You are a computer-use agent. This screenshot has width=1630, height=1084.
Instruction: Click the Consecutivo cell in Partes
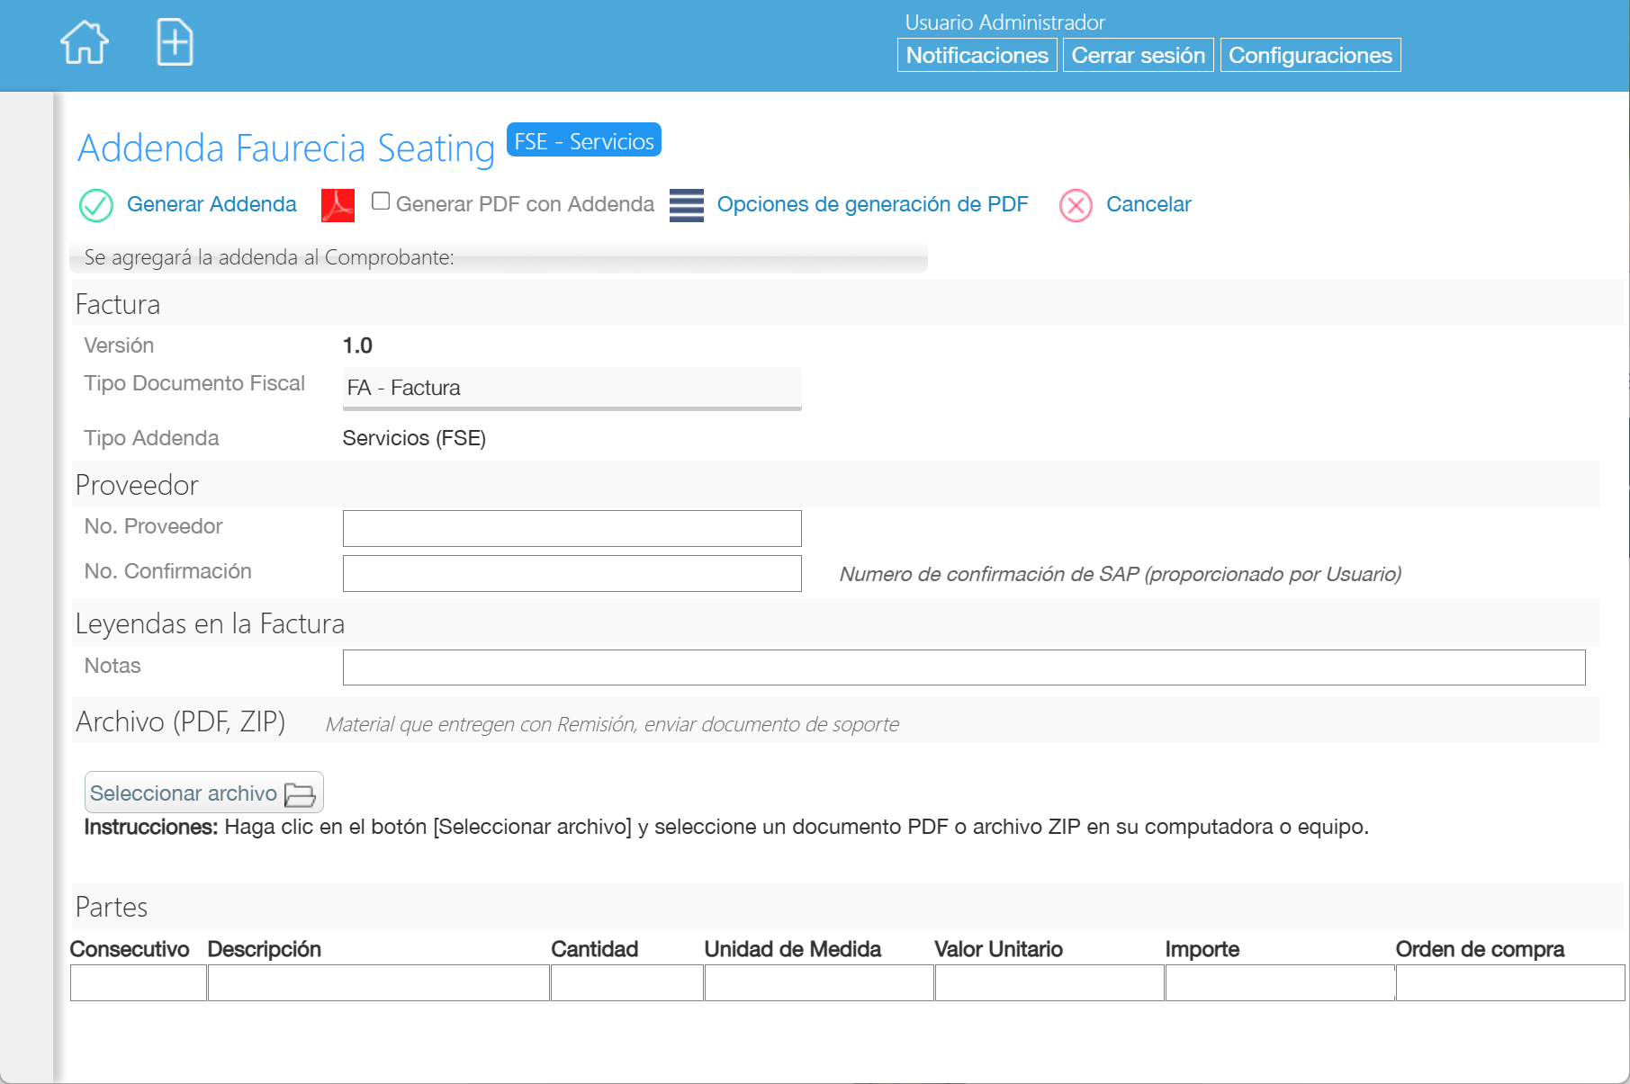pyautogui.click(x=139, y=982)
